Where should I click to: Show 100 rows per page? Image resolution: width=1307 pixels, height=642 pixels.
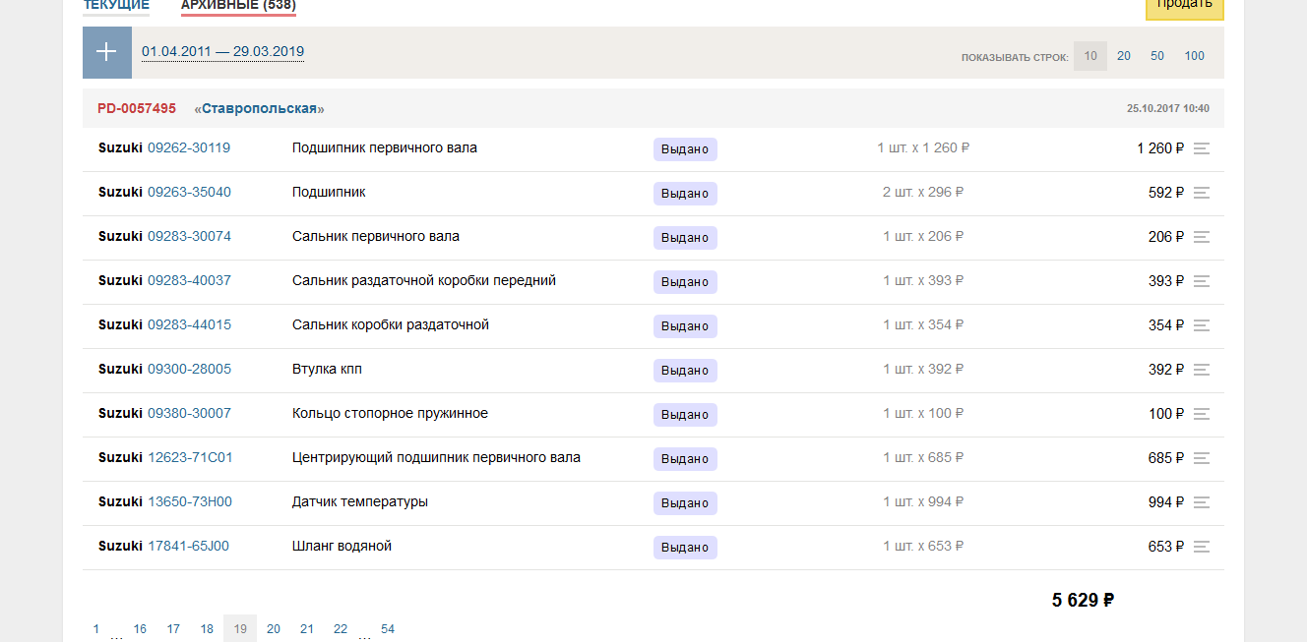(x=1194, y=56)
